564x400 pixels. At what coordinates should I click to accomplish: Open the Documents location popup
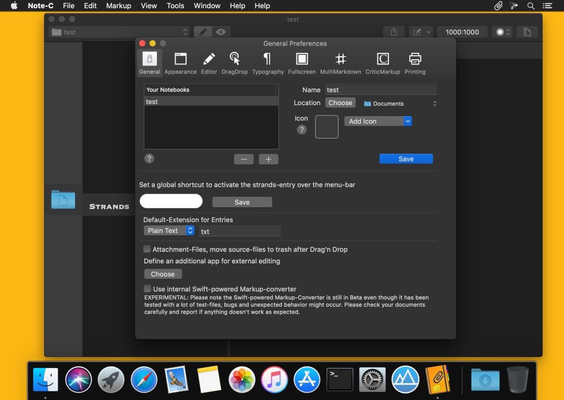coord(400,104)
